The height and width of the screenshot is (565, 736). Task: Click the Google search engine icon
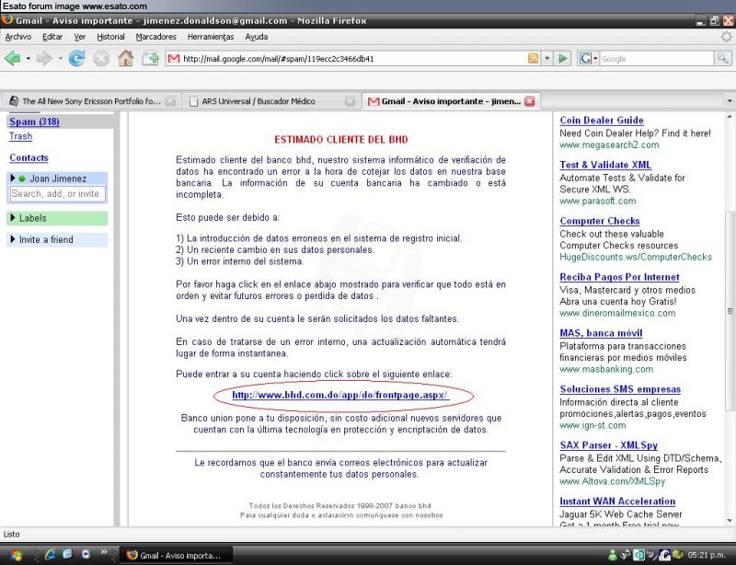(585, 59)
